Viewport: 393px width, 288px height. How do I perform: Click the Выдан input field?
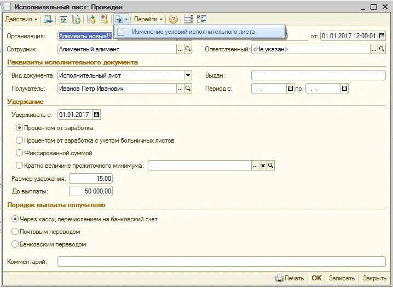coord(319,75)
